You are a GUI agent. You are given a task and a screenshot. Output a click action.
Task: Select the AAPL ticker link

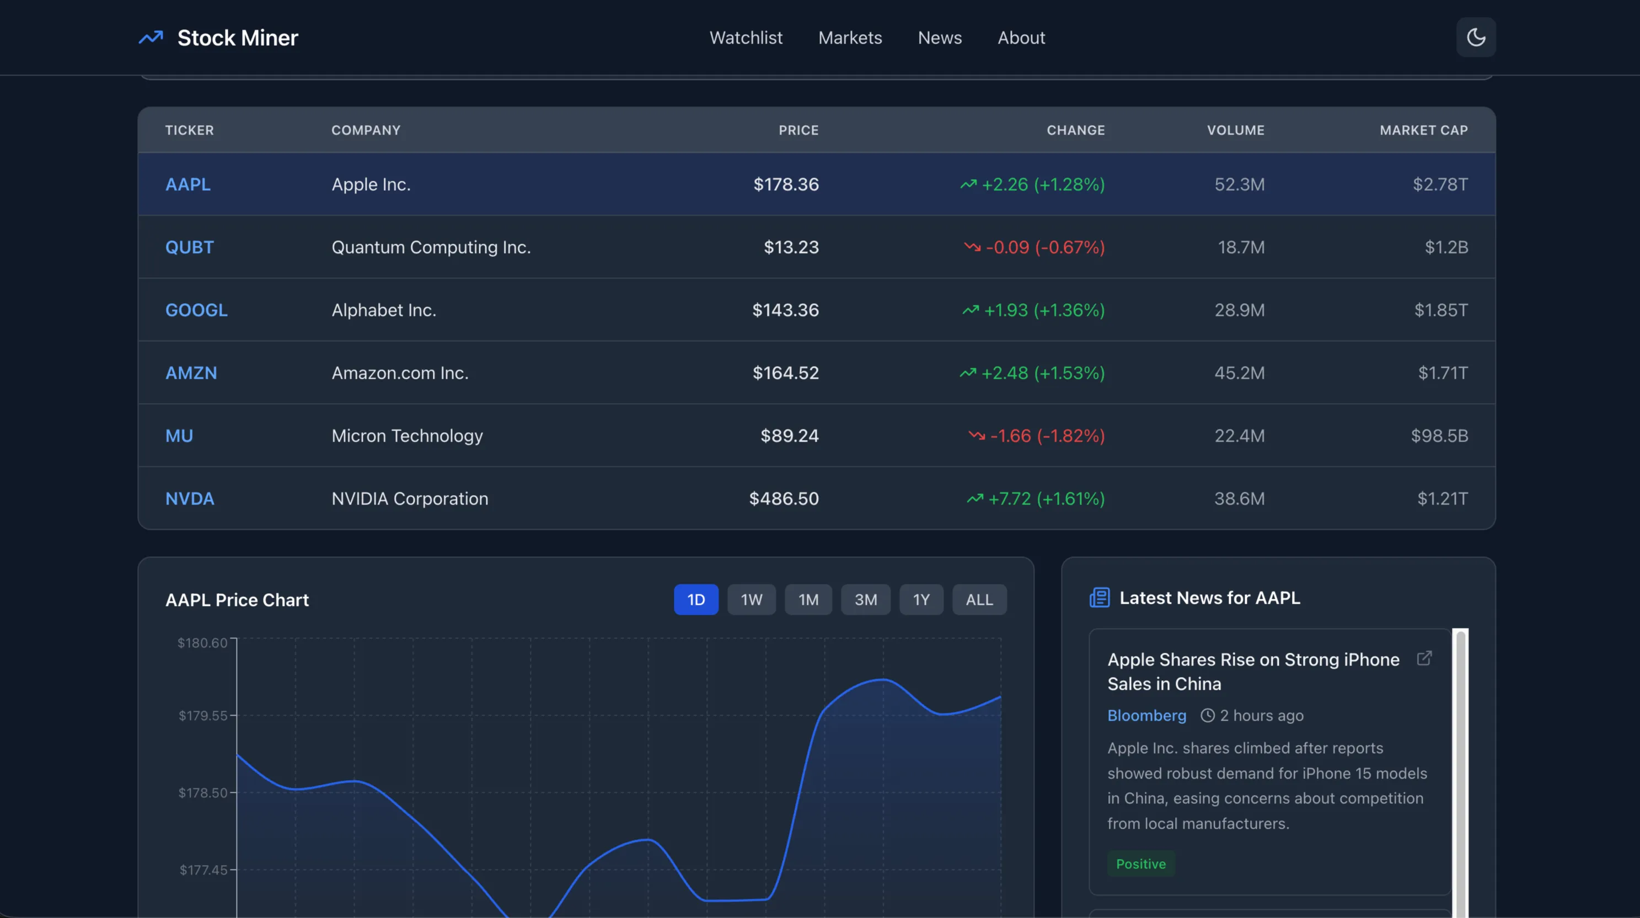188,185
